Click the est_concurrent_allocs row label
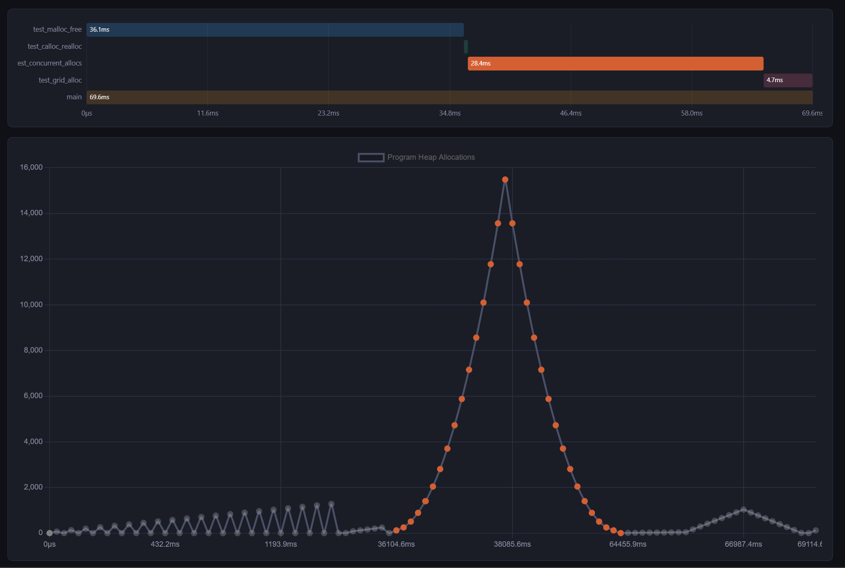This screenshot has width=845, height=568. 50,63
